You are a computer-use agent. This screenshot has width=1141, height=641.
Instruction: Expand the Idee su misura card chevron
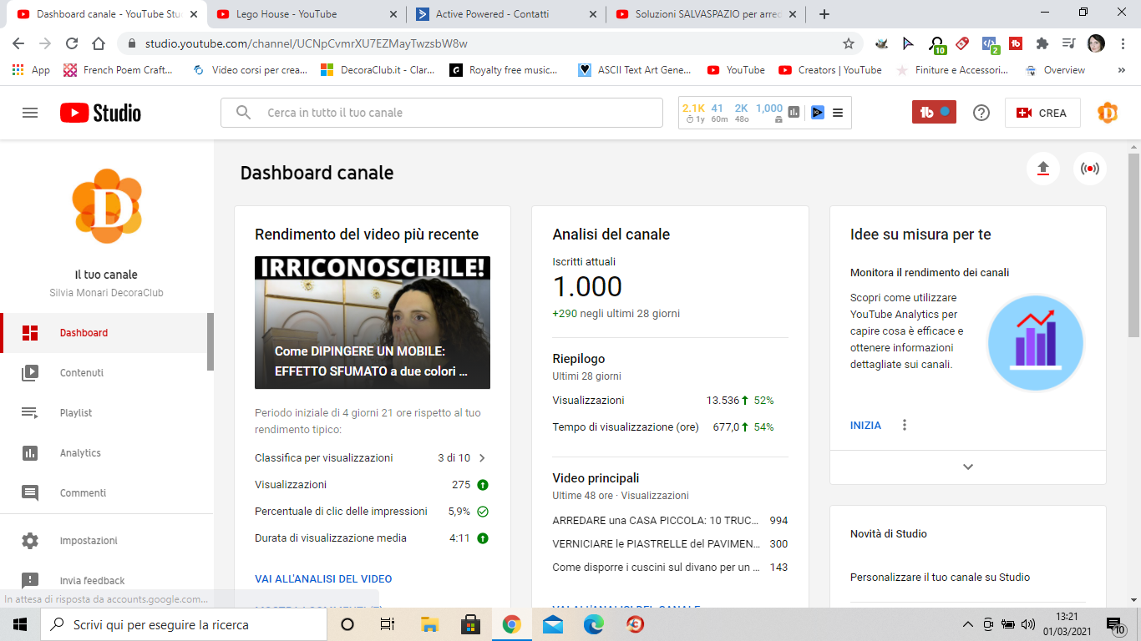[968, 467]
